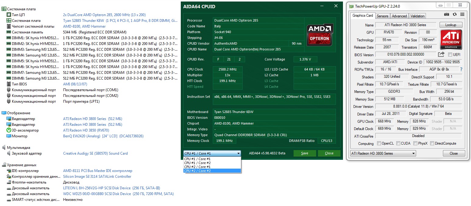Click the Дисковод floppy value text
Image resolution: width=471 pixels, height=206 pixels.
point(71,182)
